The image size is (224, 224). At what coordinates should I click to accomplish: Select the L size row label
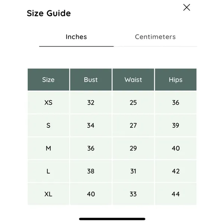click(x=49, y=171)
